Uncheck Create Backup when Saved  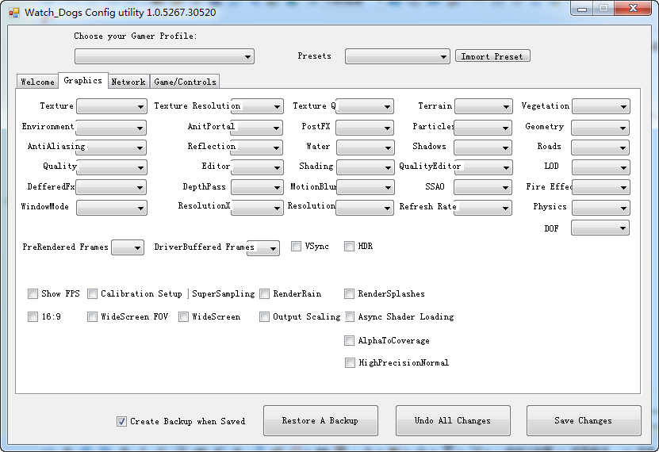pyautogui.click(x=121, y=421)
